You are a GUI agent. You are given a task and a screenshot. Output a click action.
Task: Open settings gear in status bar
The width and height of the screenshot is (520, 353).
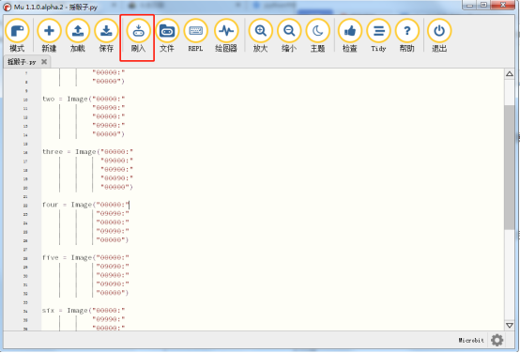497,340
